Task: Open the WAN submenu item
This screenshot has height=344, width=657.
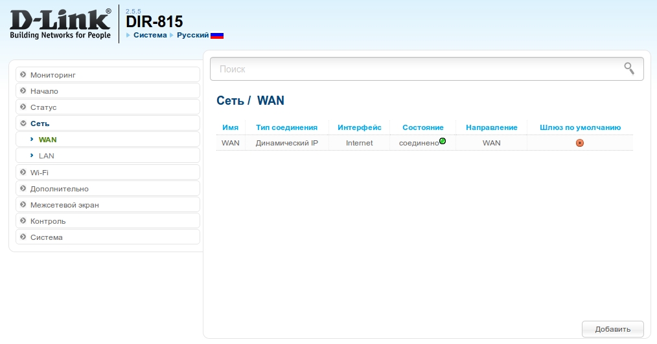Action: [48, 140]
